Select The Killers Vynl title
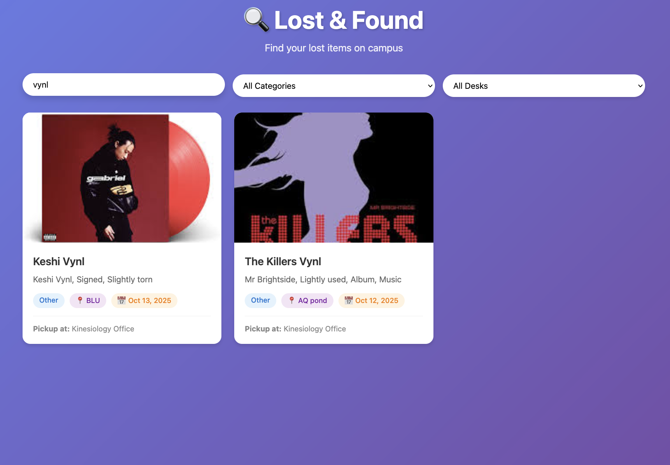This screenshot has width=670, height=465. [283, 261]
